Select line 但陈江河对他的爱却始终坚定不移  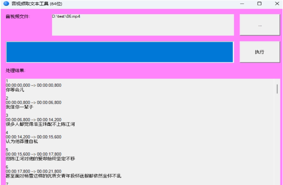click(x=40, y=159)
